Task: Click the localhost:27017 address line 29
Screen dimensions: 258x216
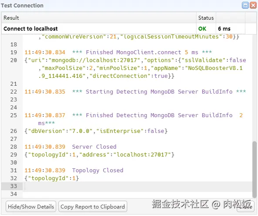Action: [x=99, y=155]
